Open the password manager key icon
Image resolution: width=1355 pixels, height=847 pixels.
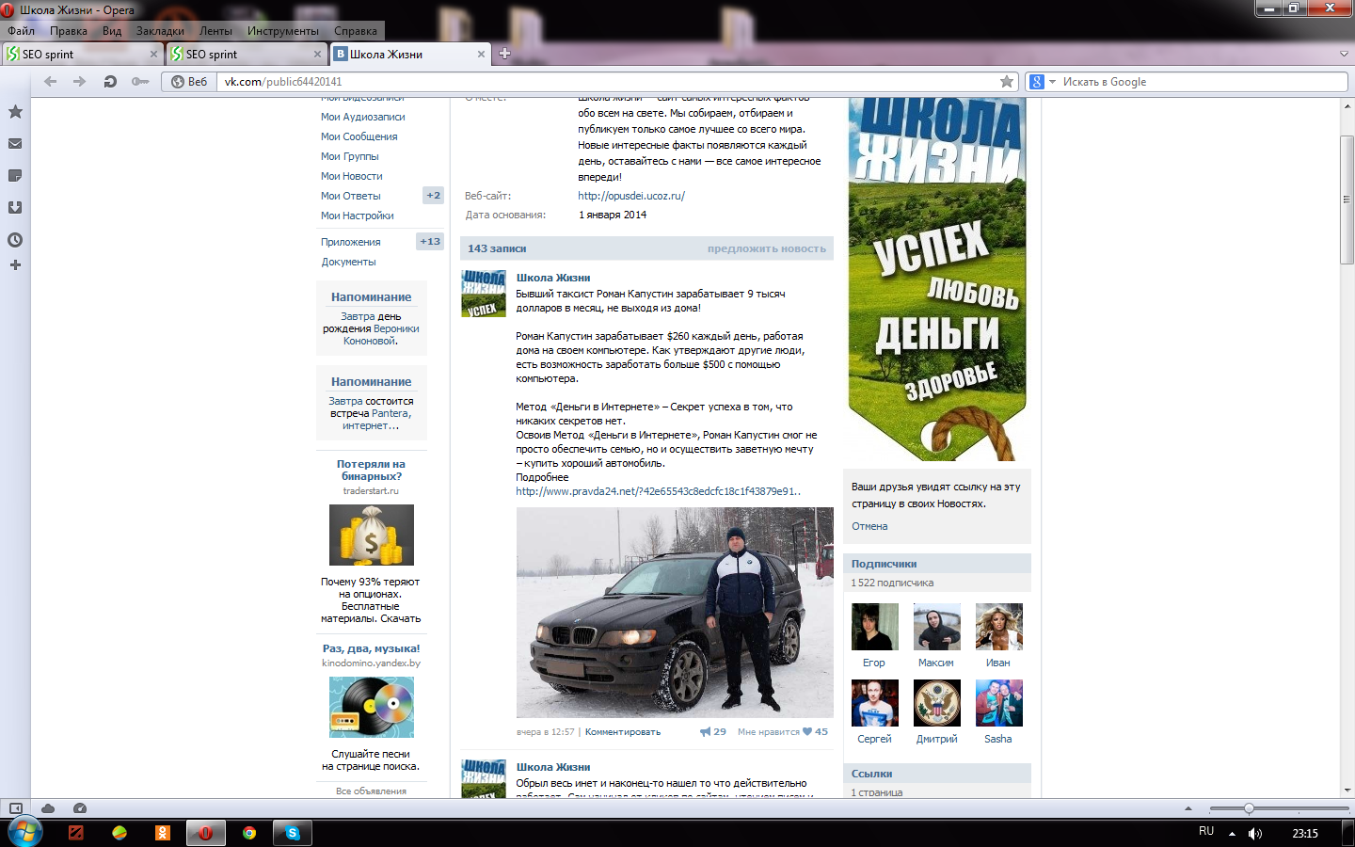pyautogui.click(x=140, y=82)
